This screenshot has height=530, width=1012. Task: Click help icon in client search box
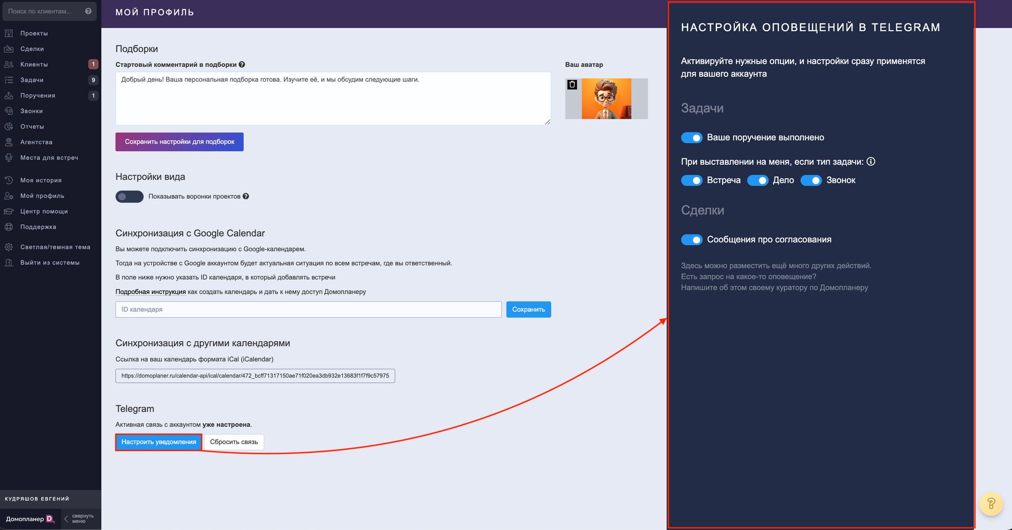tap(88, 11)
